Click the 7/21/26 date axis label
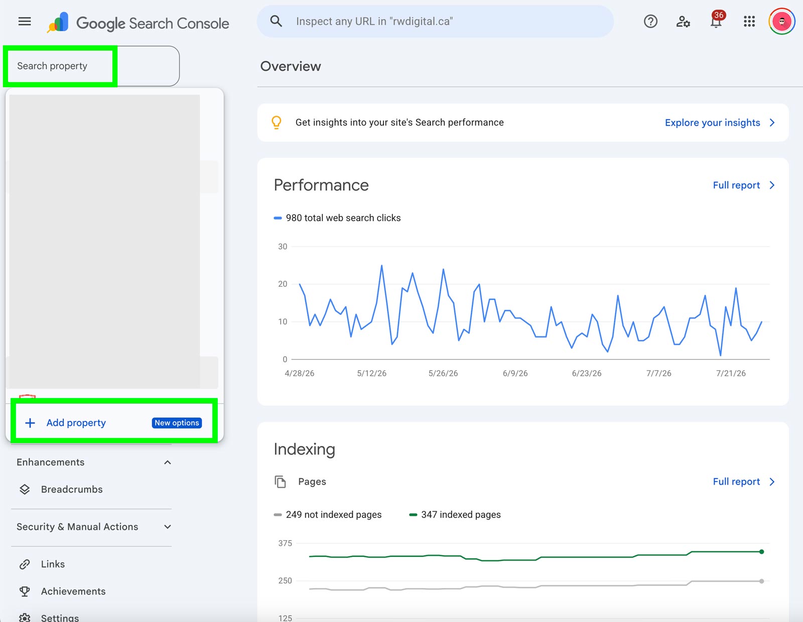Screen dimensions: 803x622 click(731, 373)
